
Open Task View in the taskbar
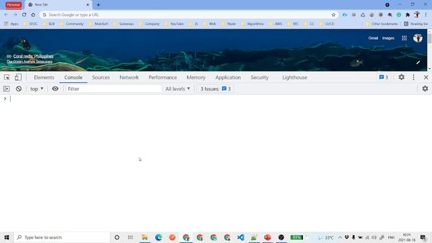point(130,237)
